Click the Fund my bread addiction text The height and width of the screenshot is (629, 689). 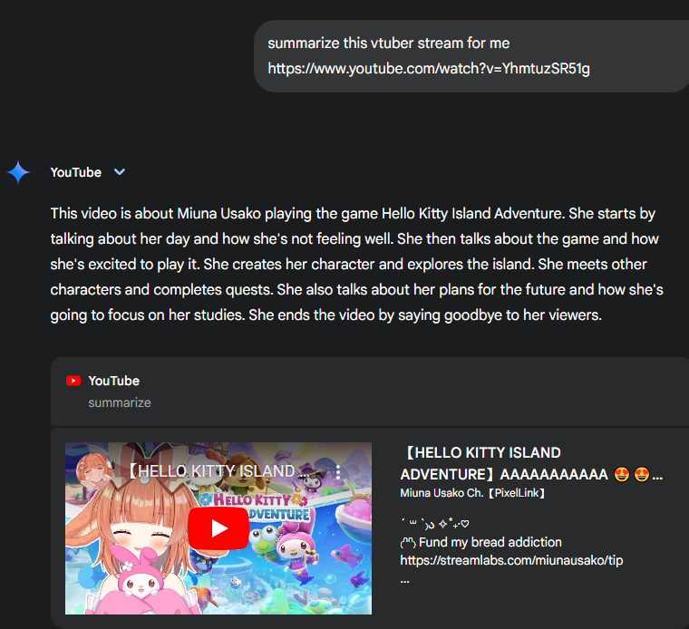(490, 543)
